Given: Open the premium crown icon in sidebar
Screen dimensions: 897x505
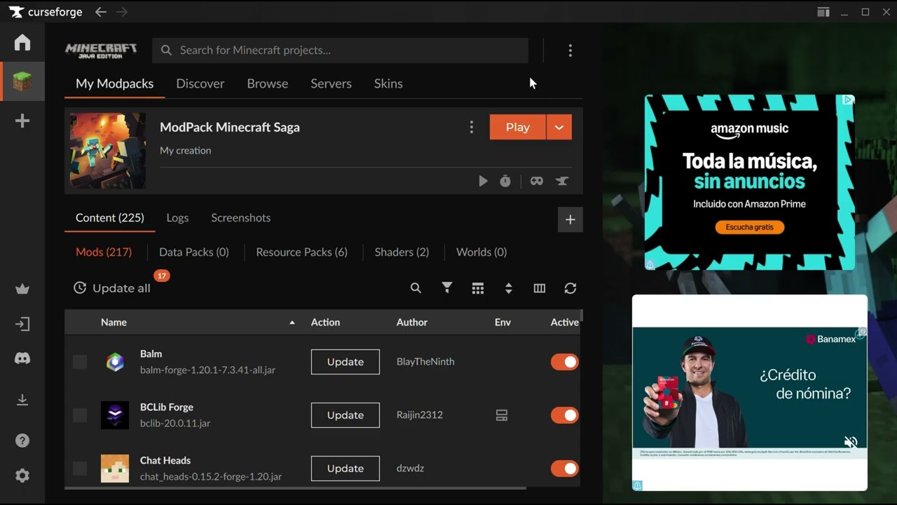Looking at the screenshot, I should 22,289.
